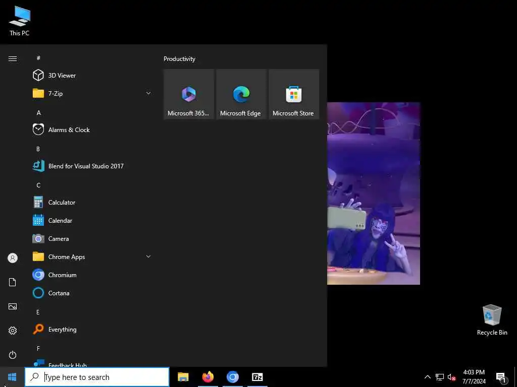Click the C letter header
This screenshot has height=387, width=517.
click(38, 185)
